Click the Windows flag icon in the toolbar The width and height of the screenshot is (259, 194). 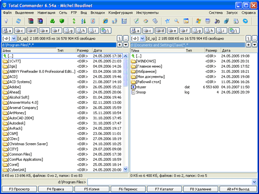coord(198,21)
